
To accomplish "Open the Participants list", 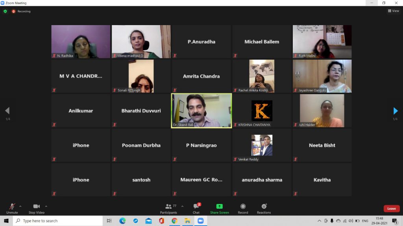I will 168,208.
